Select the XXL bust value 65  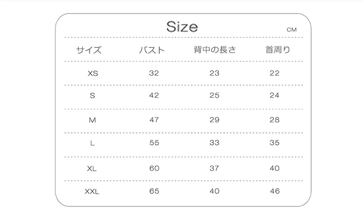pyautogui.click(x=154, y=191)
